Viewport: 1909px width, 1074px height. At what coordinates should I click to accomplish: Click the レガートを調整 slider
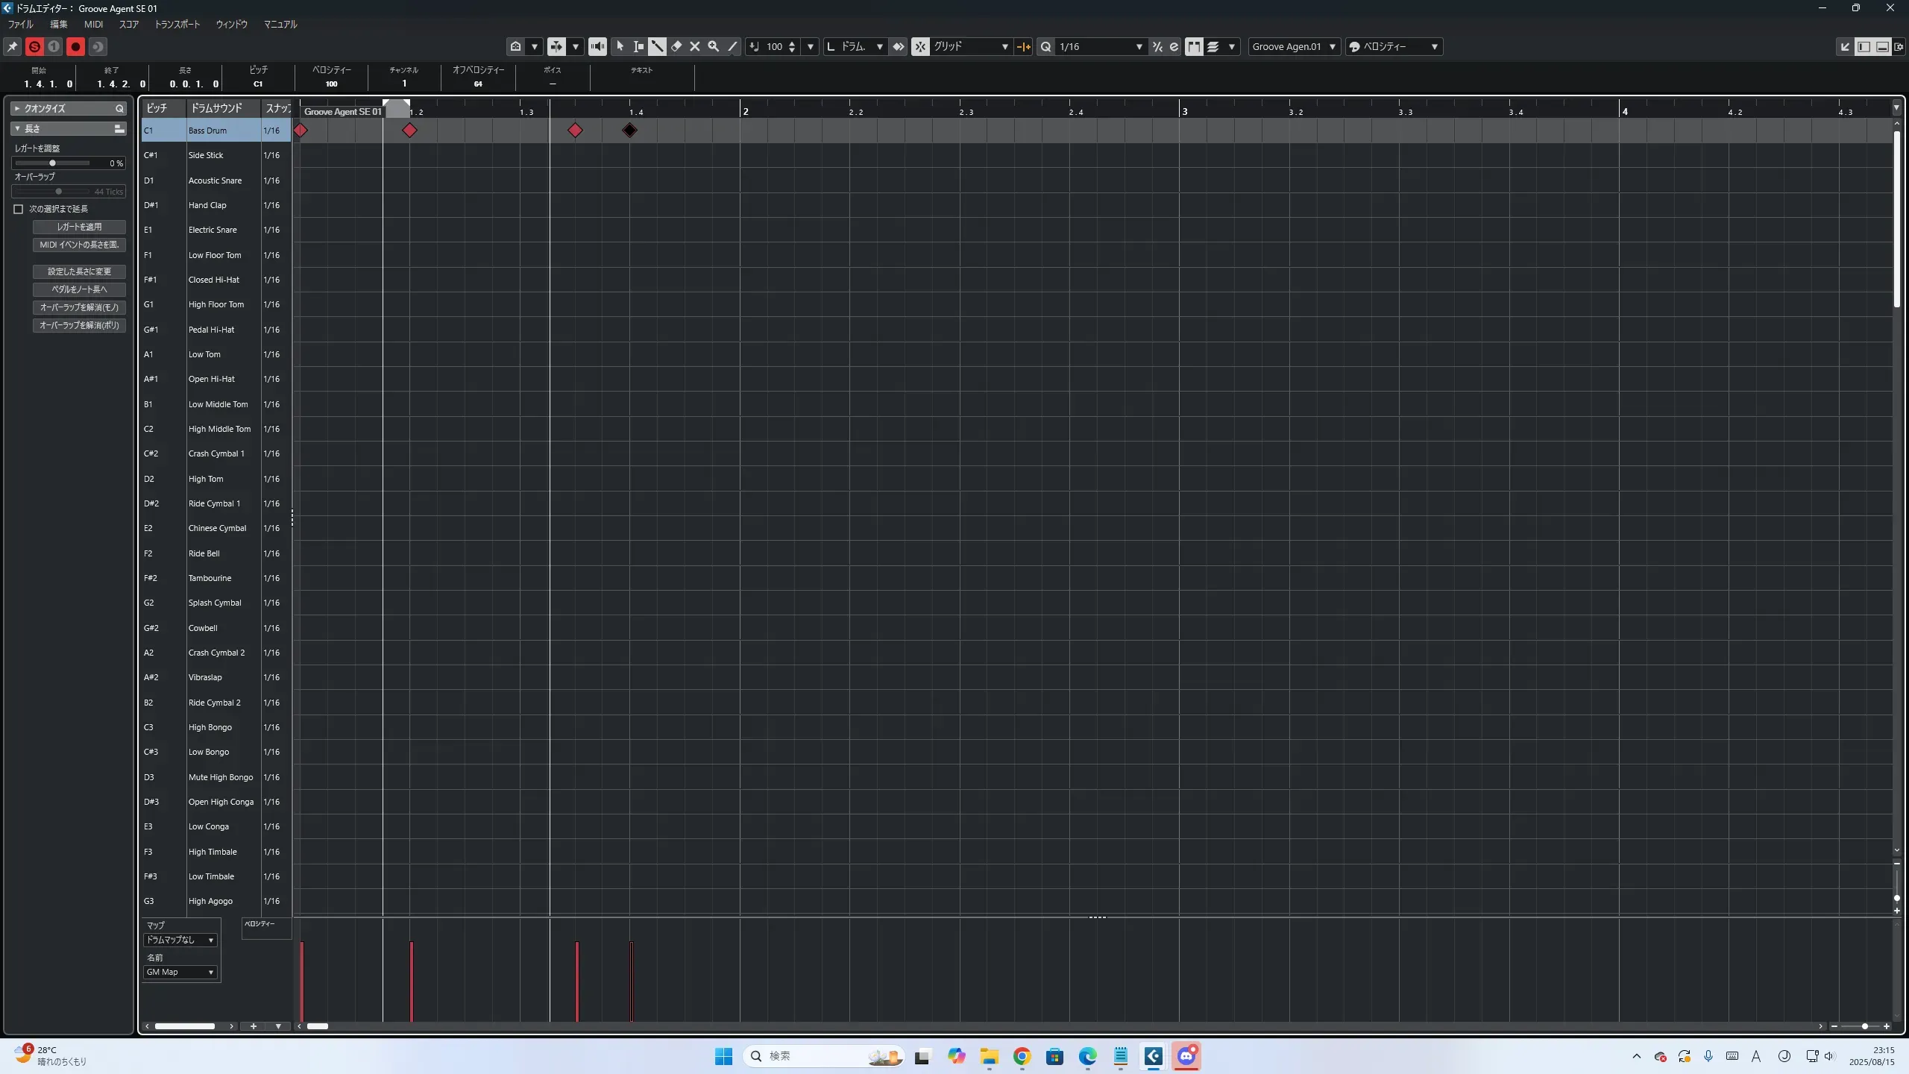tap(52, 163)
